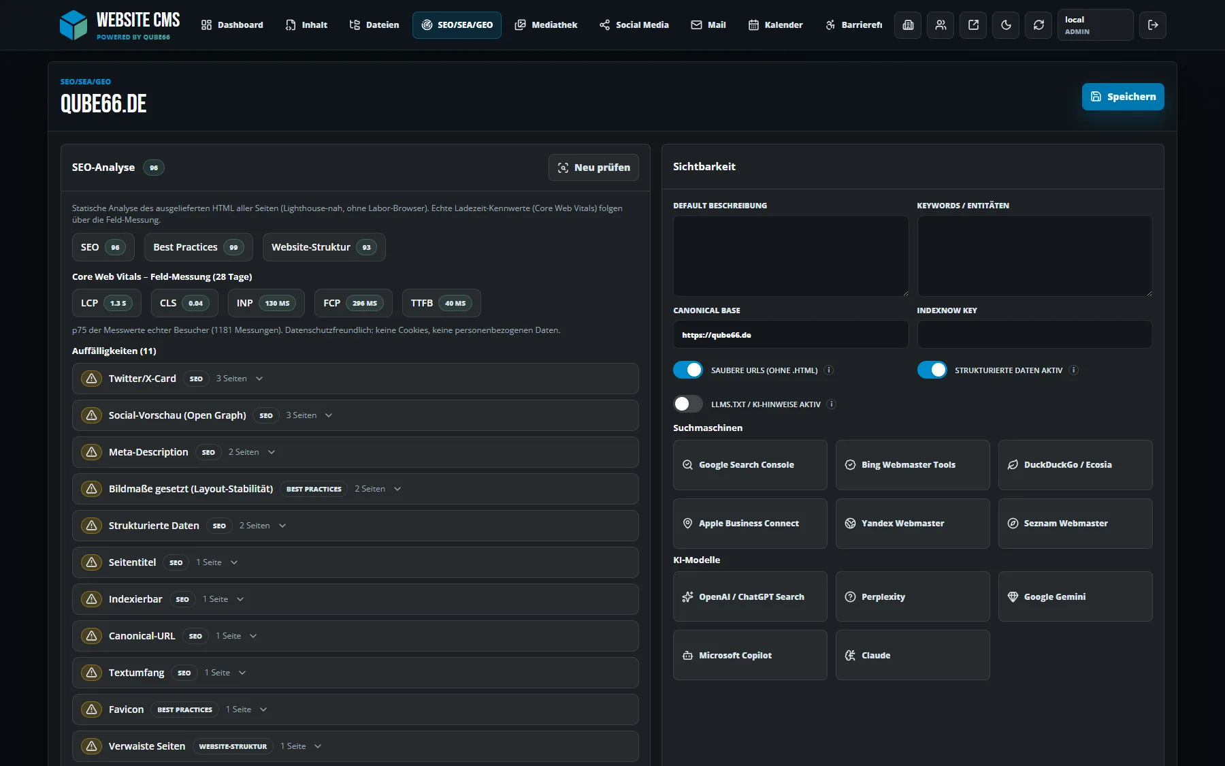Select the Website-Struktur score chip
The height and width of the screenshot is (766, 1225).
pos(324,247)
